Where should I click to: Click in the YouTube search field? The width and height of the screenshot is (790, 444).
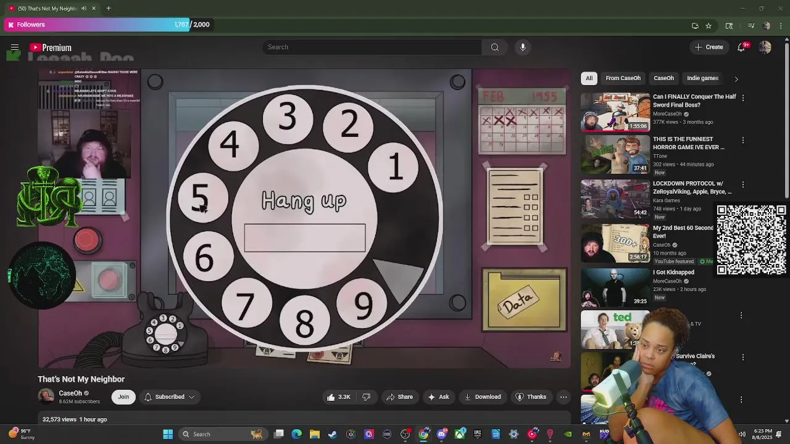pyautogui.click(x=372, y=47)
